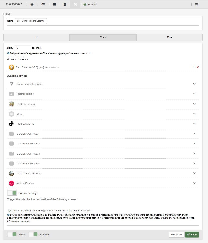Save the rule
The height and width of the screenshot is (243, 208).
point(192,234)
